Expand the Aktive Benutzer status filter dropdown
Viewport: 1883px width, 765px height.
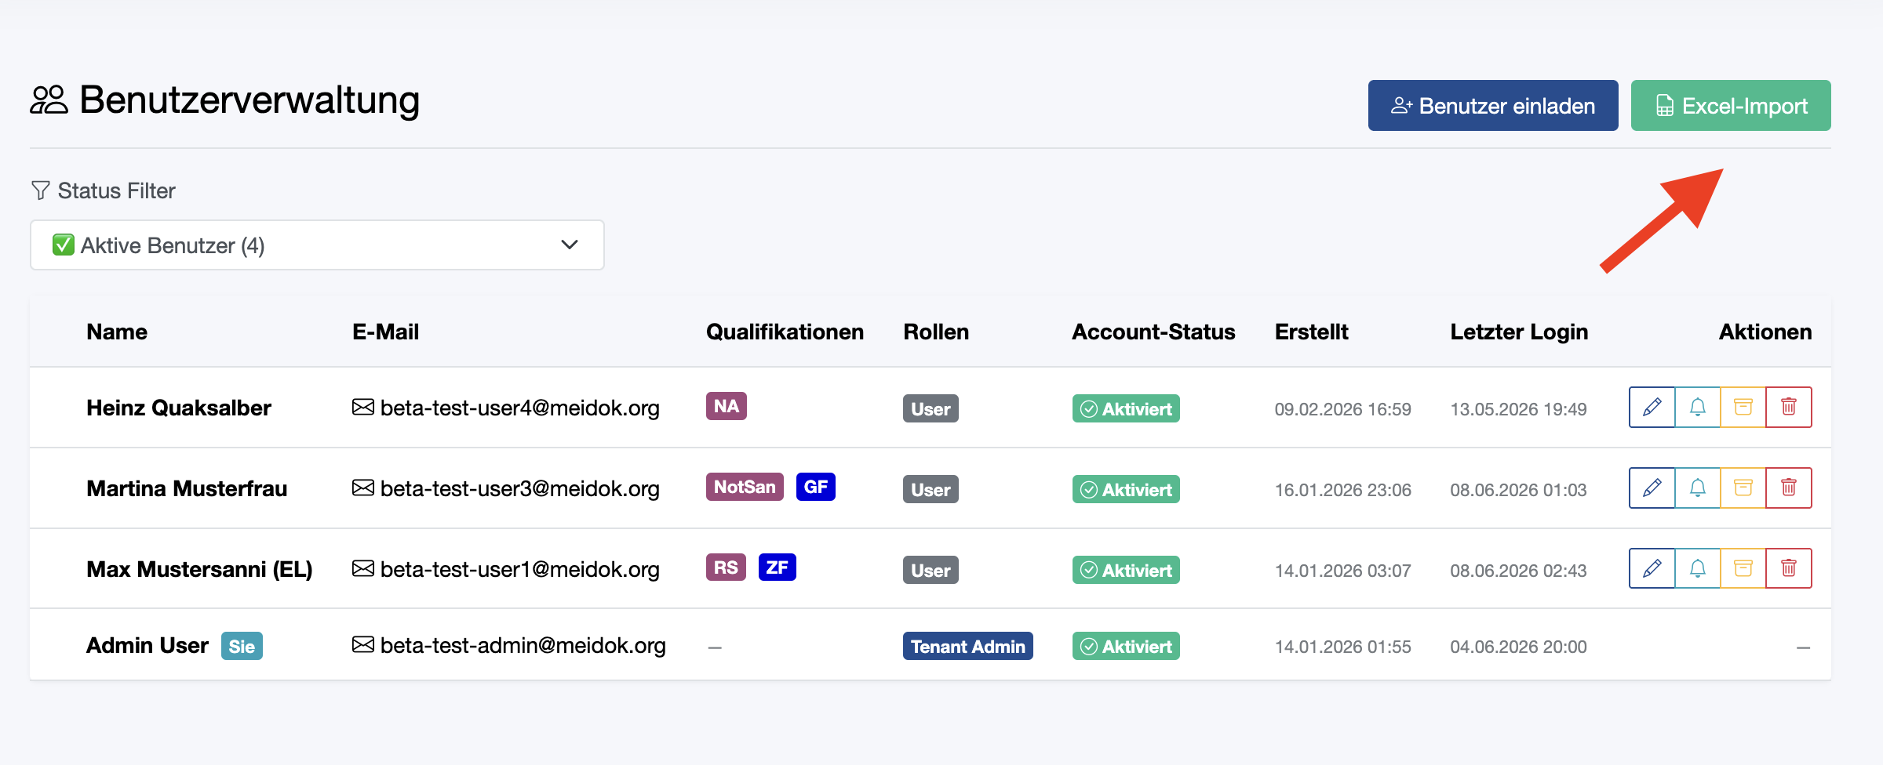pyautogui.click(x=317, y=245)
